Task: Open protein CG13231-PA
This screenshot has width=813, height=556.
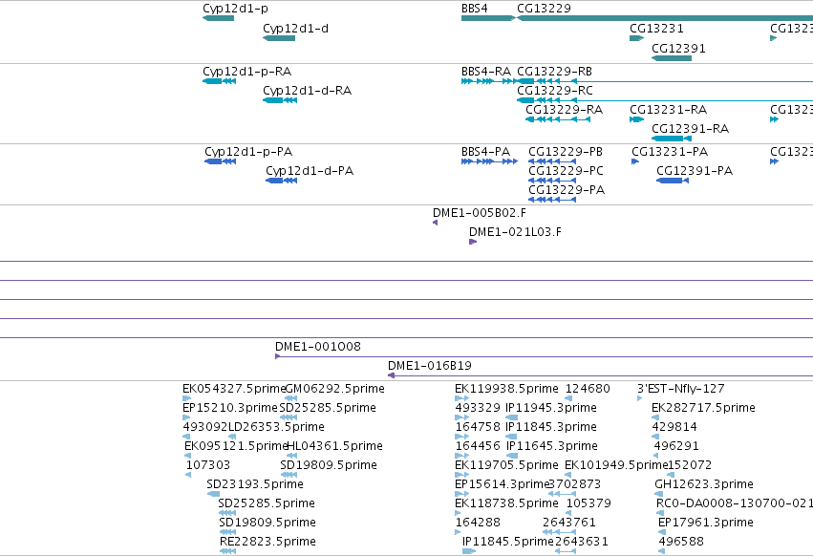Action: [635, 161]
